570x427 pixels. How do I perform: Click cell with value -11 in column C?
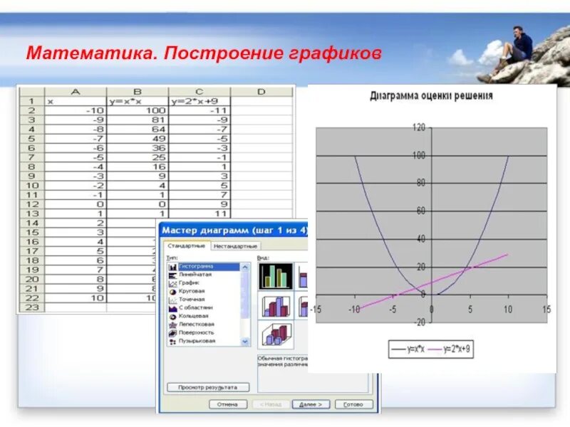coord(199,110)
